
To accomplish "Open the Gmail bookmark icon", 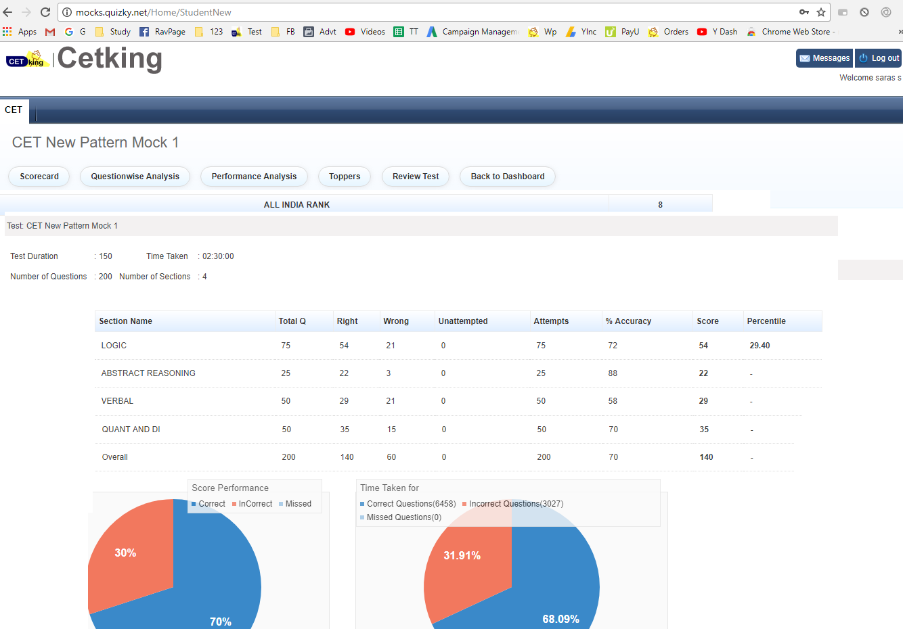I will tap(50, 32).
